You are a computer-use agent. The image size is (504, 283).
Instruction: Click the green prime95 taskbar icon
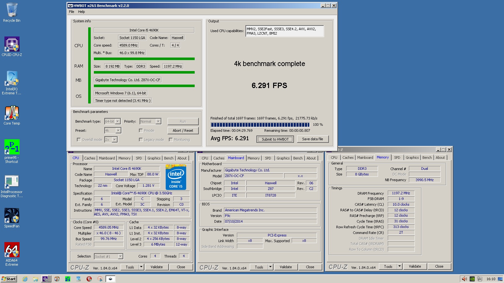[x=68, y=279]
